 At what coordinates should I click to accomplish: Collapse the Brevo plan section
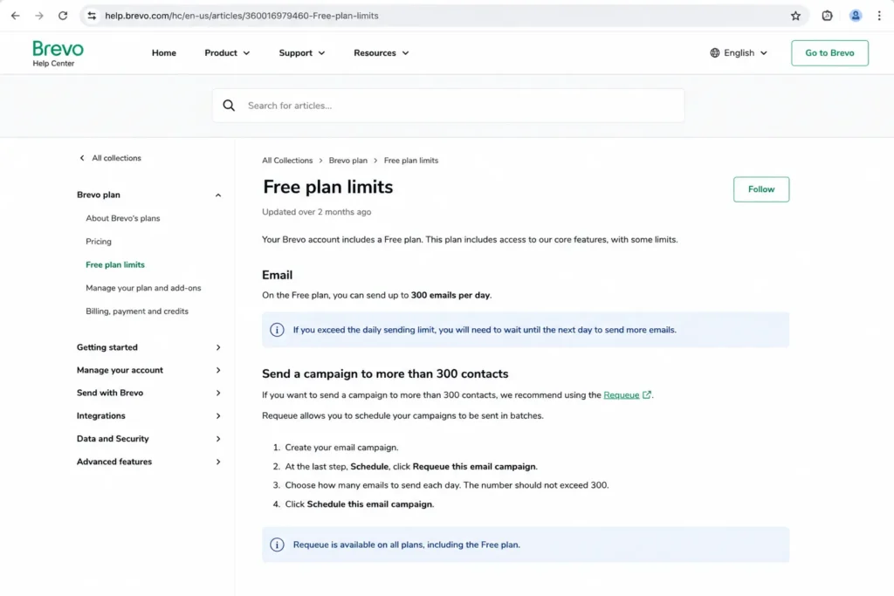[217, 195]
